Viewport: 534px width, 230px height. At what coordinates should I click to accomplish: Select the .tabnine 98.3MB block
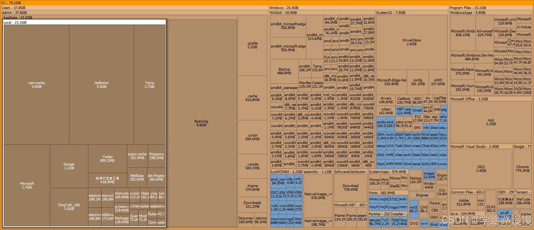(x=260, y=220)
